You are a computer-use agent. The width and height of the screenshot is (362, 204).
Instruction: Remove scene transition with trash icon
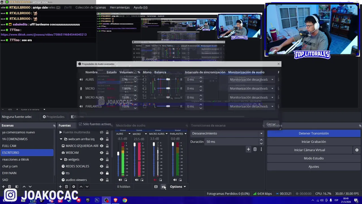click(x=255, y=149)
